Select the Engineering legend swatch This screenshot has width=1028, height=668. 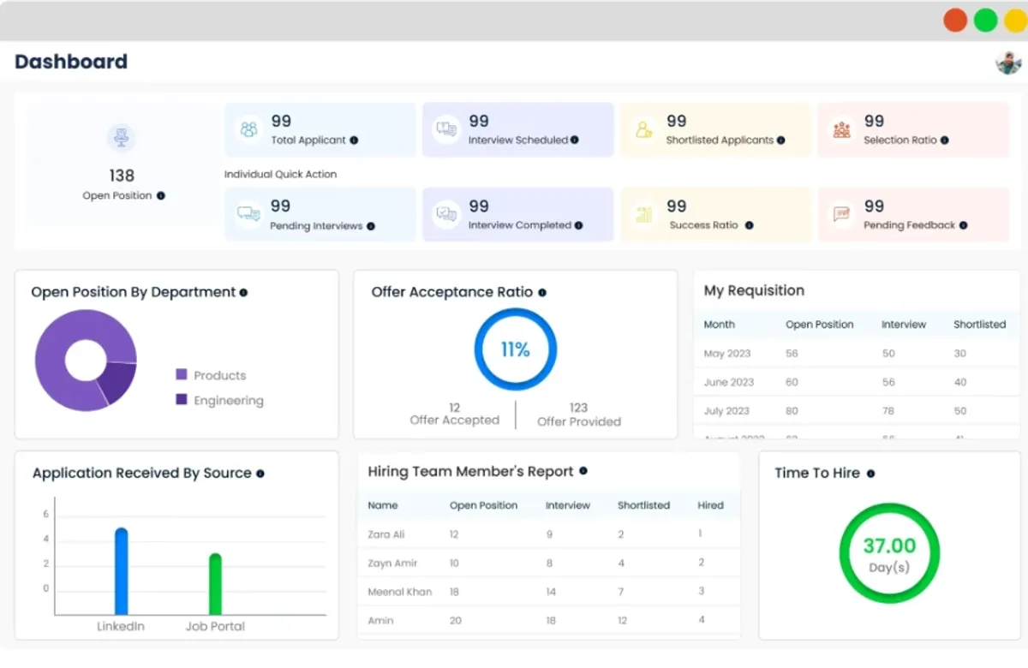click(x=181, y=399)
